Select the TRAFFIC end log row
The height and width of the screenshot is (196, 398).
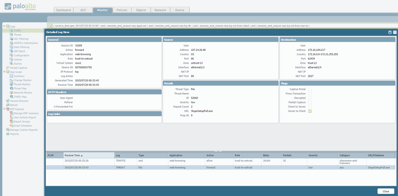221,162
